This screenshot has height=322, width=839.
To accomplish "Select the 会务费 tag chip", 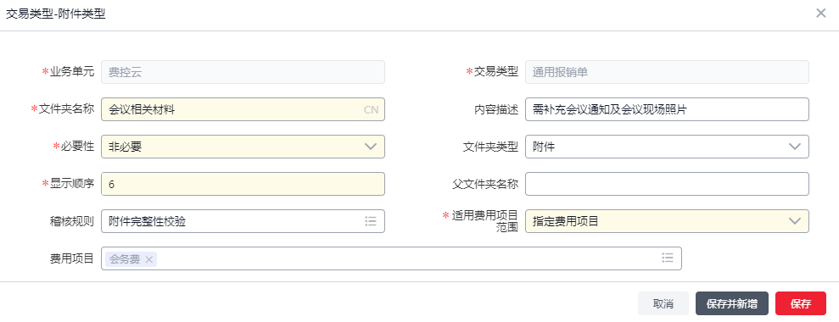I will [125, 259].
